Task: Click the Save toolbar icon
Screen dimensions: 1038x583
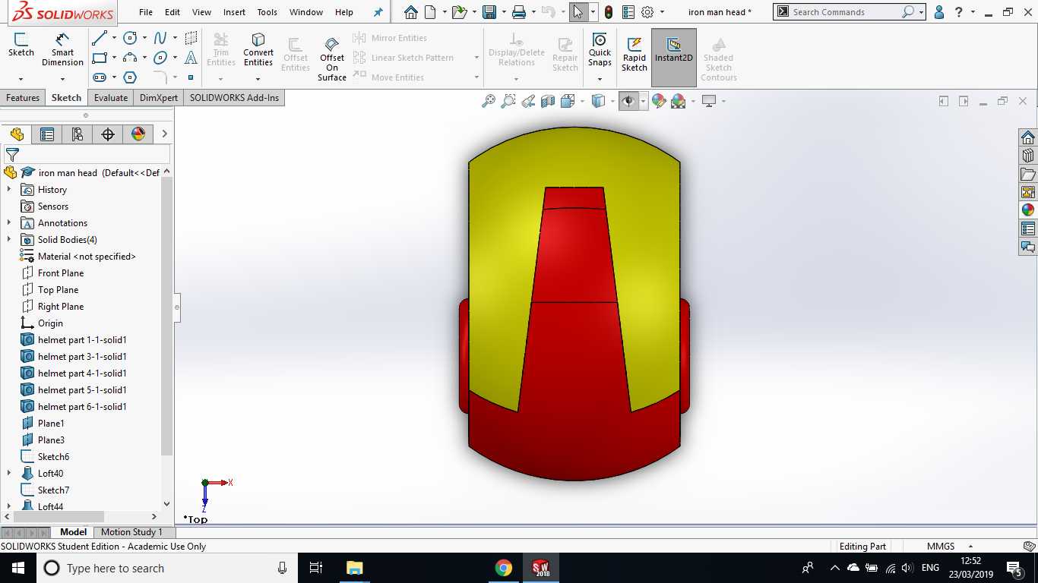Action: 489,12
